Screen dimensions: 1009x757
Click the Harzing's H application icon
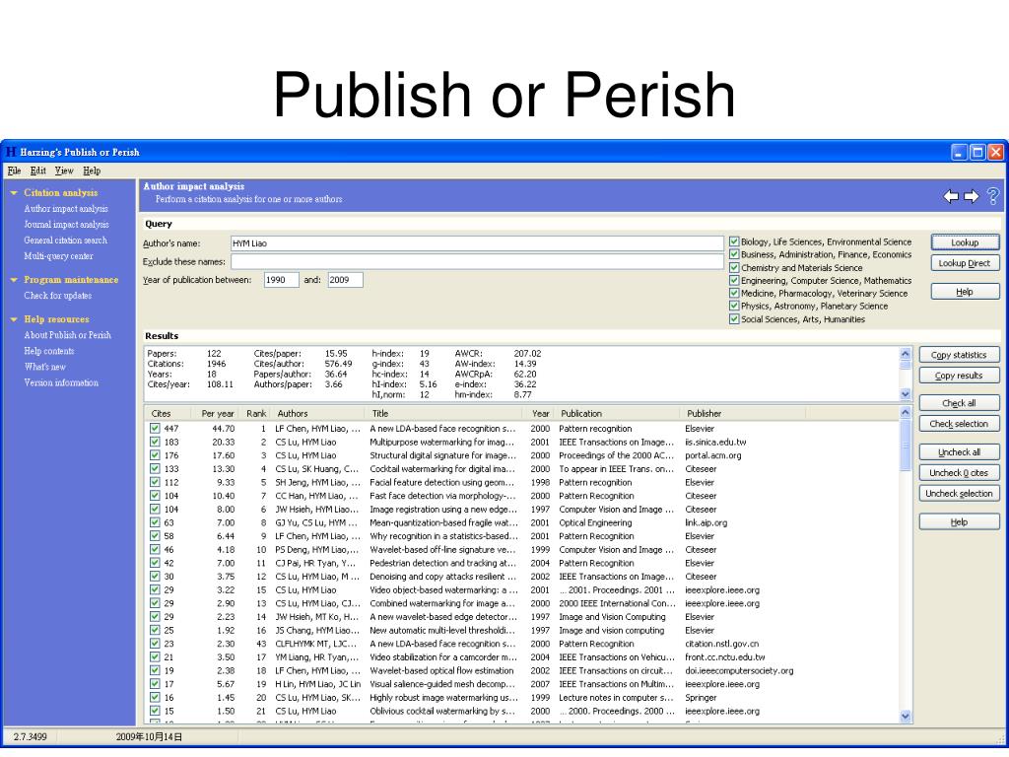click(10, 152)
